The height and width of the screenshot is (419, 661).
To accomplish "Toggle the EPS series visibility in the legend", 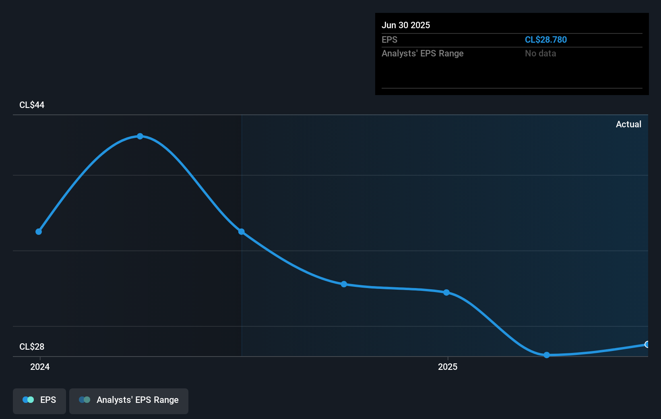I will point(39,400).
